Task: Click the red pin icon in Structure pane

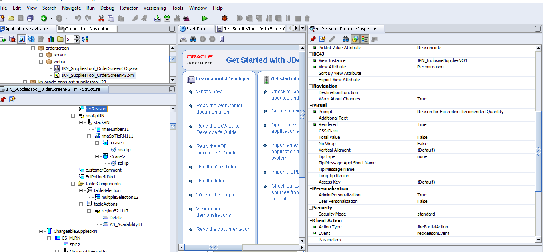Action: point(3,99)
